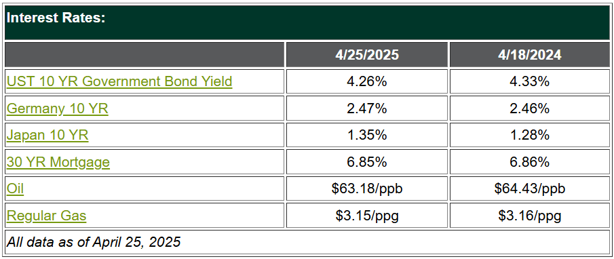Open the Regular Gas link
This screenshot has width=614, height=259.
[47, 215]
